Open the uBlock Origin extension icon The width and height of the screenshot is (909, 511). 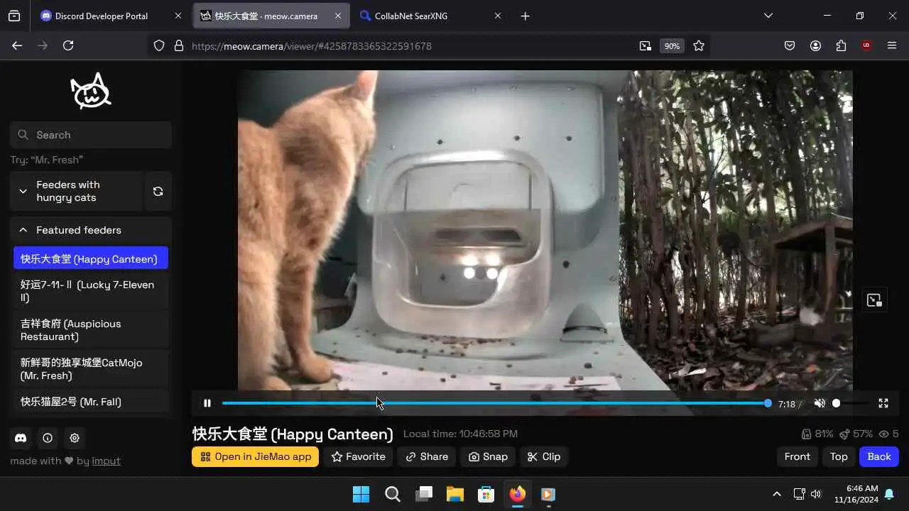(866, 45)
